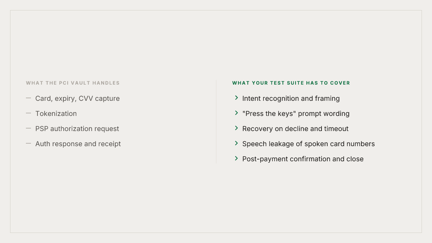432x243 pixels.
Task: Click the dash beside Auth response and receipt
Action: point(28,143)
